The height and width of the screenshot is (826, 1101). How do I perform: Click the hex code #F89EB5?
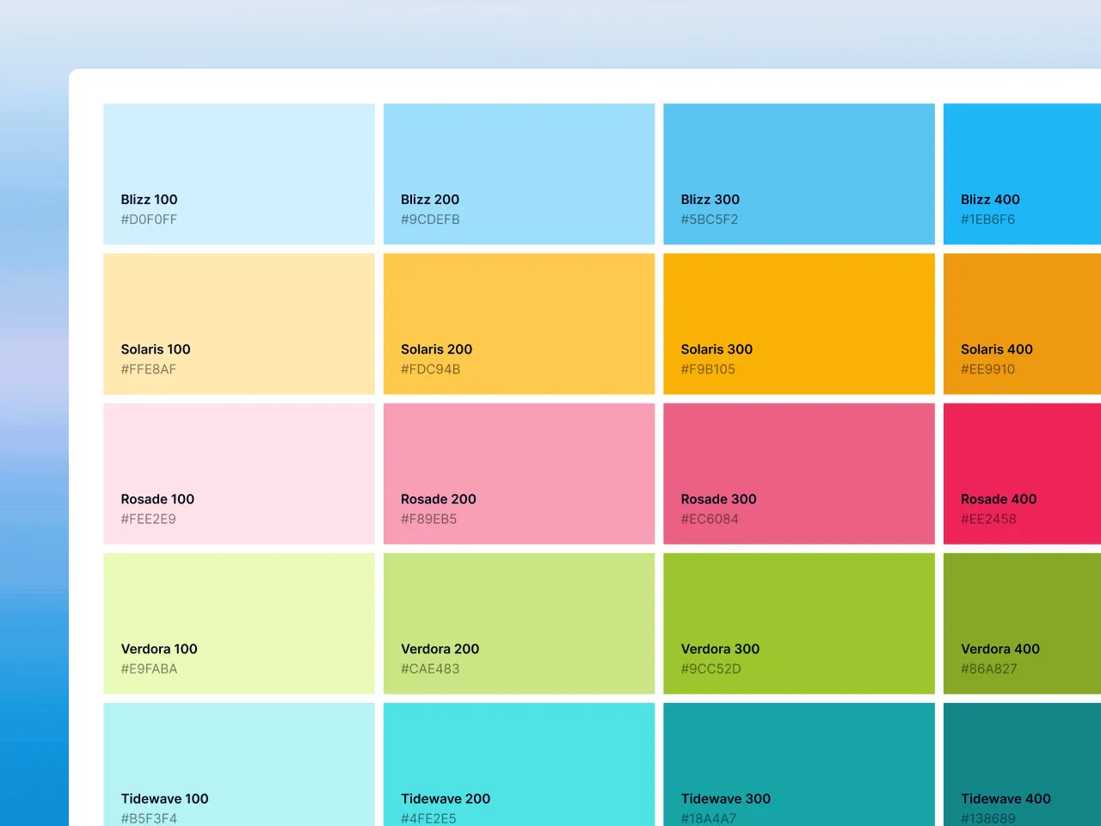tap(428, 519)
